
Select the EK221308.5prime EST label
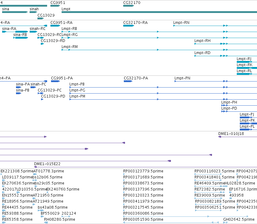(17, 171)
